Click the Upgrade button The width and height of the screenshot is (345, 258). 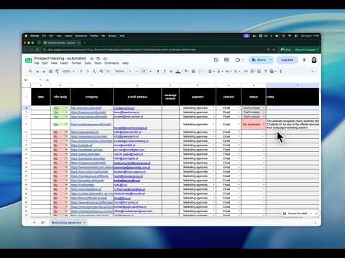(287, 60)
